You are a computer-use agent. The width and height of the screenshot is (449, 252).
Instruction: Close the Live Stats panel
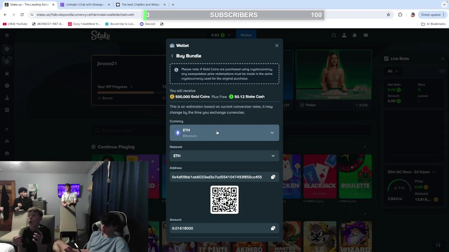click(443, 59)
